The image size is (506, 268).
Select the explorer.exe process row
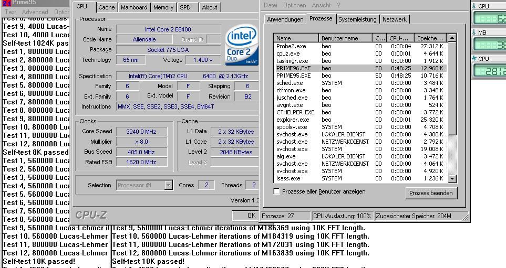(360, 120)
